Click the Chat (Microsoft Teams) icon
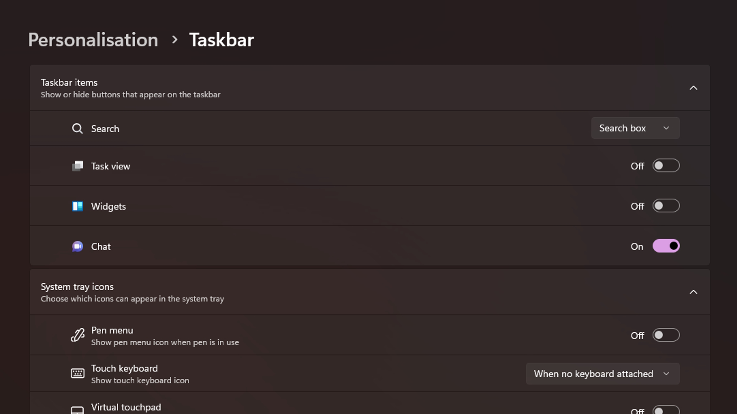Screen dimensions: 737x414 pyautogui.click(x=78, y=246)
